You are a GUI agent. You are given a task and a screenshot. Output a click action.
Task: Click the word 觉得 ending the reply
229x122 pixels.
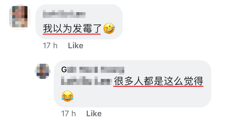pyautogui.click(x=193, y=81)
